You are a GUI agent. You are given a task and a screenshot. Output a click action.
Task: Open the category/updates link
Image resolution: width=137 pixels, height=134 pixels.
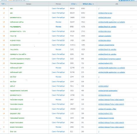(105, 36)
